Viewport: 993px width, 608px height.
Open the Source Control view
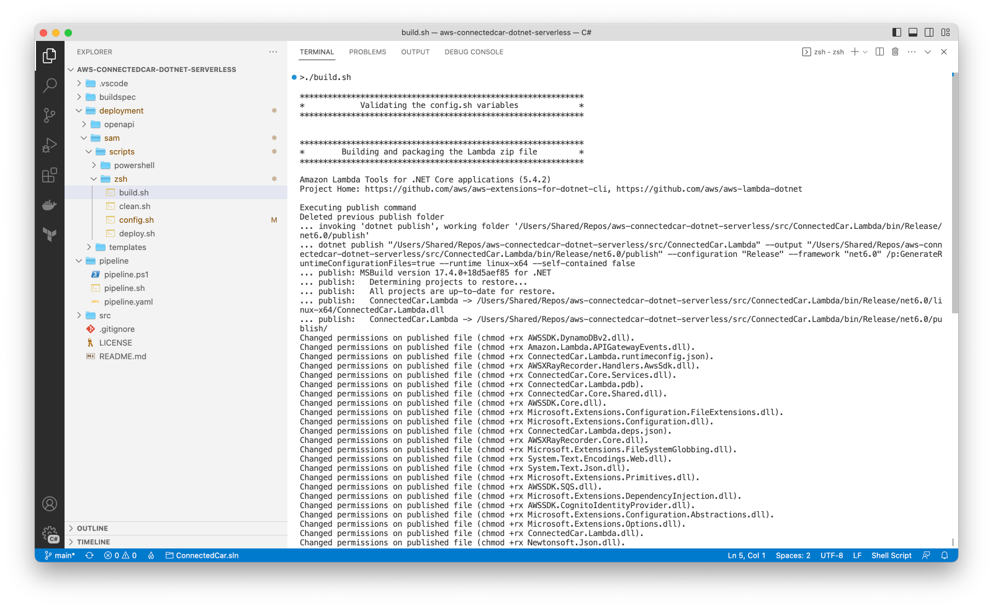coord(50,115)
